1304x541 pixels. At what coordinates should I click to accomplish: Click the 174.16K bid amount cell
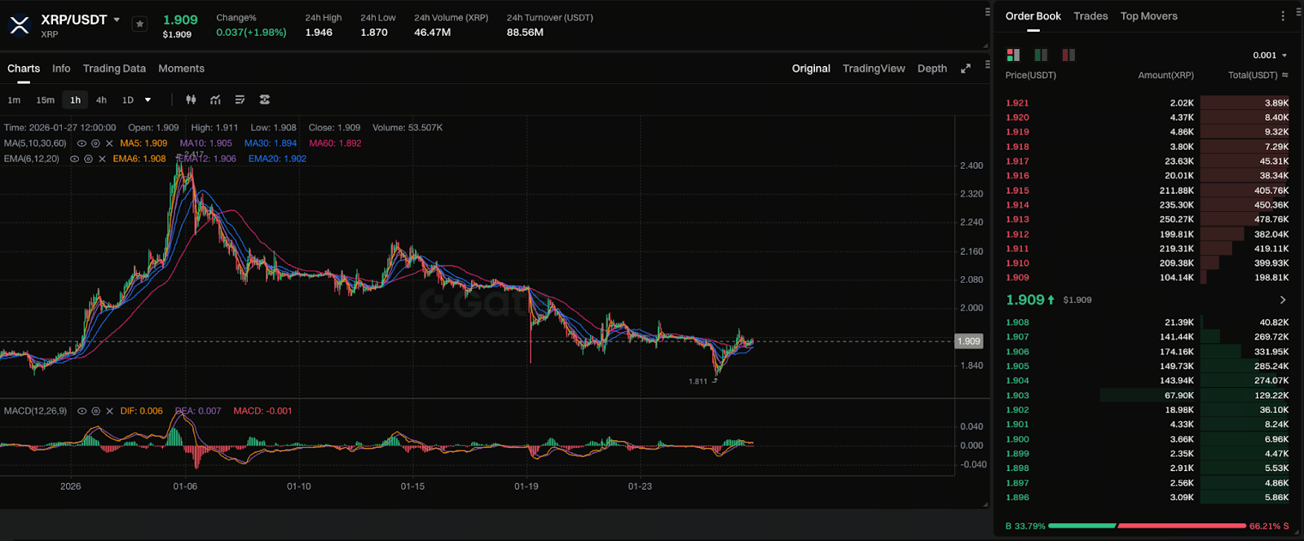(1176, 352)
